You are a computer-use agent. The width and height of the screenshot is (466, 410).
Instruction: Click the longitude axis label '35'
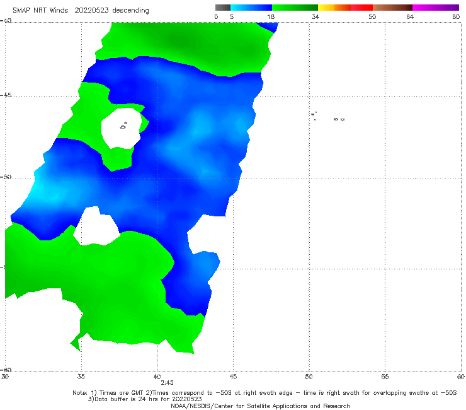(x=81, y=377)
